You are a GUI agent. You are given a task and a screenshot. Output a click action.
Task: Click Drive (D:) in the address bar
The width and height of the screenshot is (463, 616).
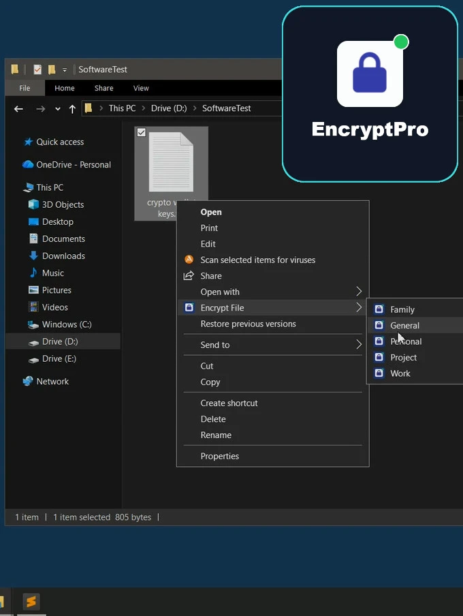point(169,108)
